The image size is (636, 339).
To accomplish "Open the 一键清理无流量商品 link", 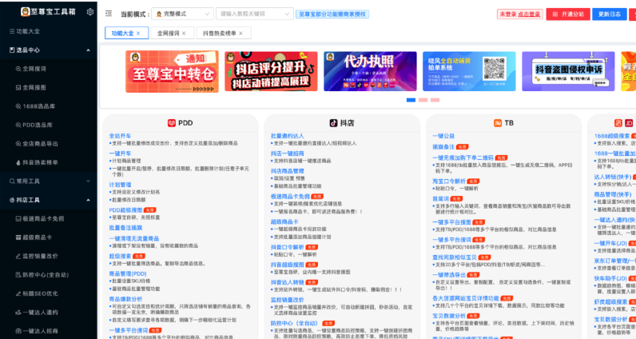I will point(134,238).
